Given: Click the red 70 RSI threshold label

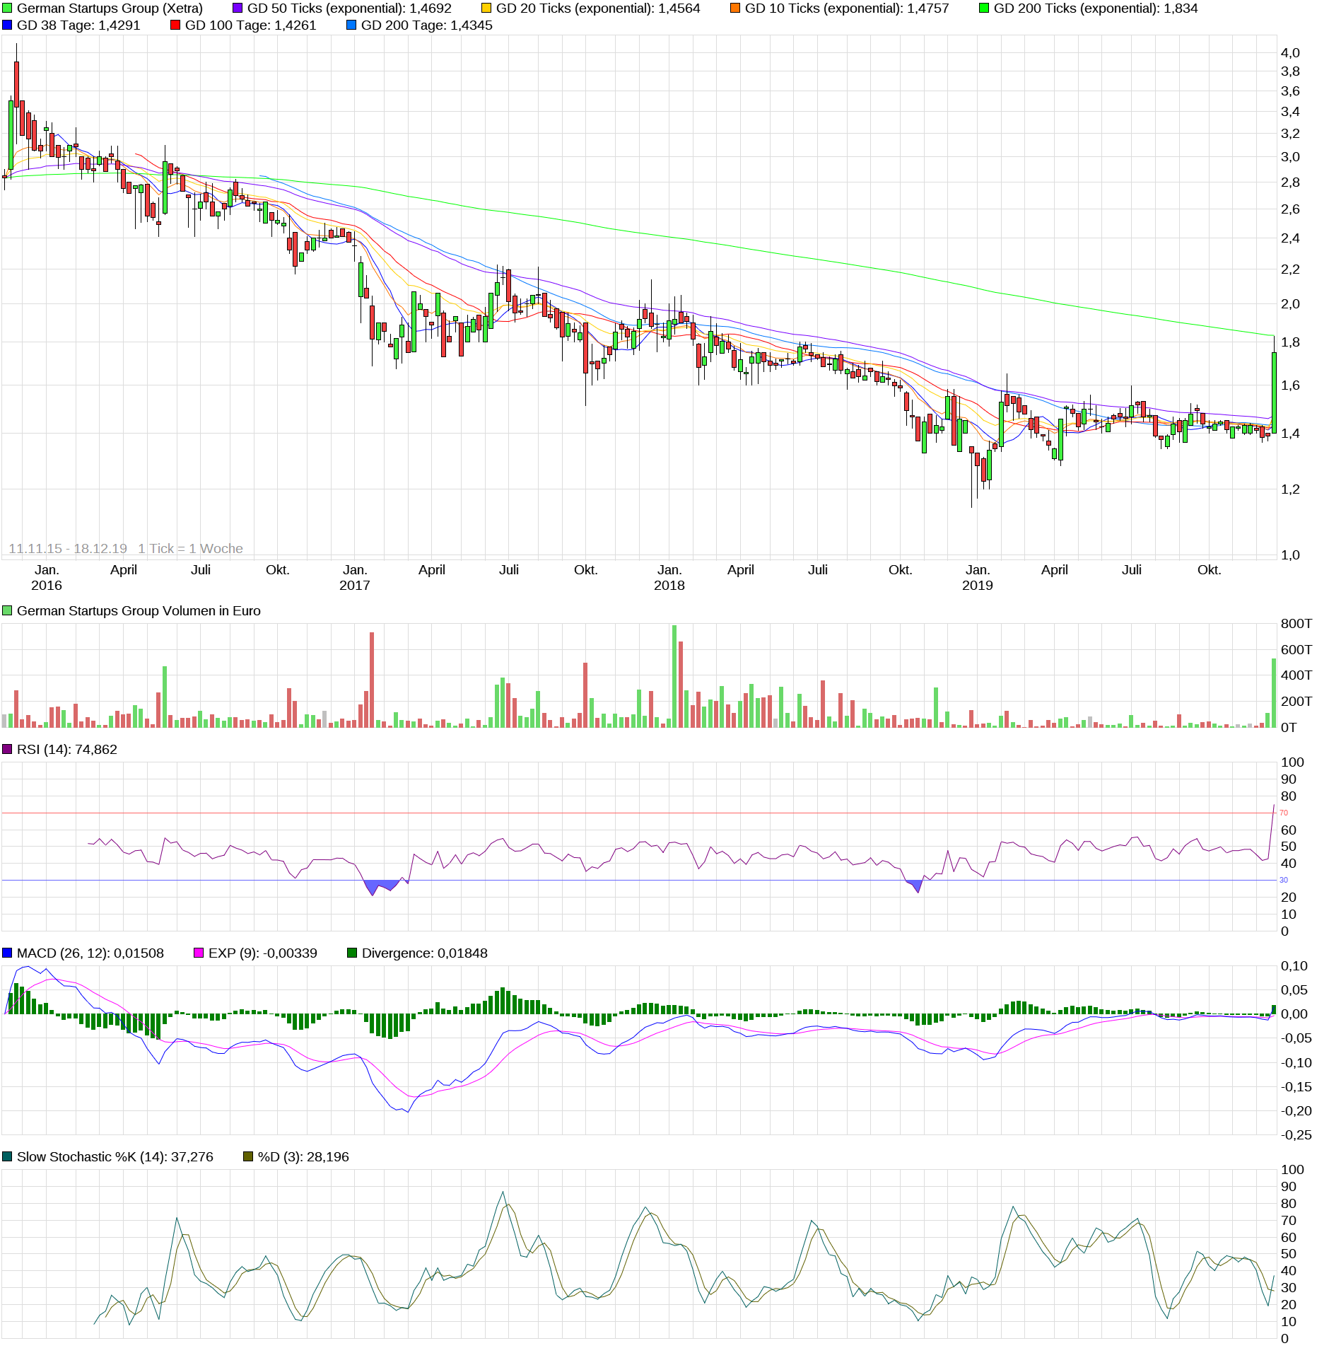Looking at the screenshot, I should click(x=1284, y=813).
